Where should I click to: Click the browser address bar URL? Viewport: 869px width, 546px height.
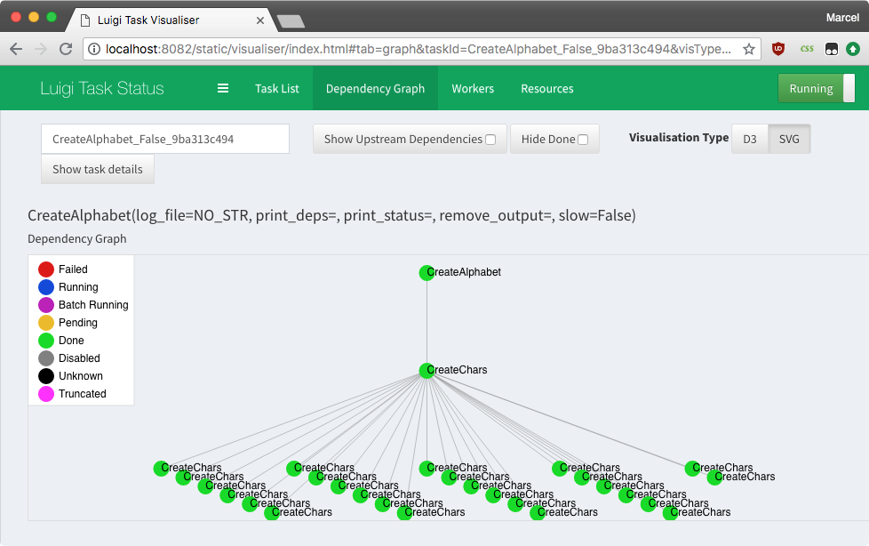[418, 49]
